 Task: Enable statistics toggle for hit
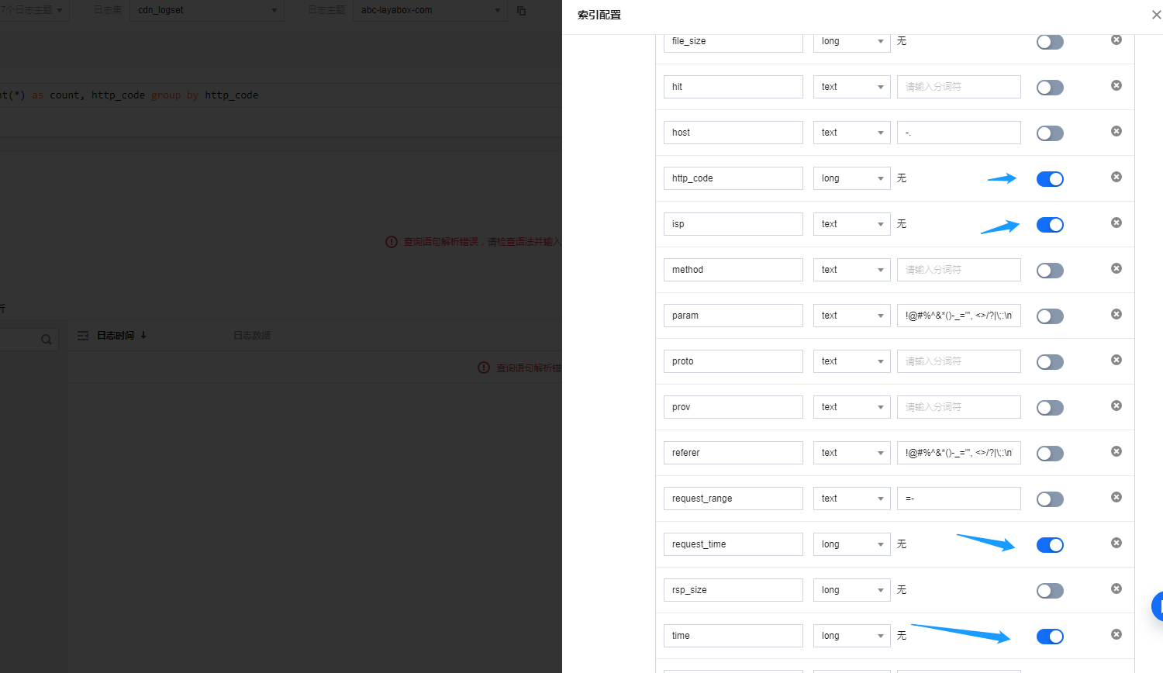click(x=1050, y=88)
